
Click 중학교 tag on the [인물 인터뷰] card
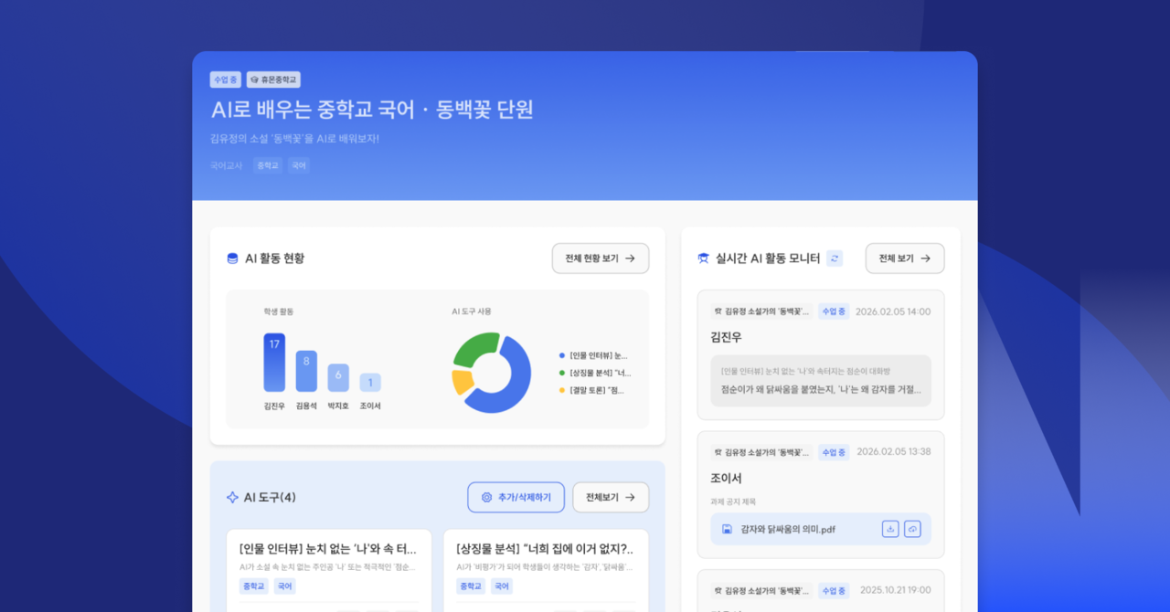(x=253, y=586)
